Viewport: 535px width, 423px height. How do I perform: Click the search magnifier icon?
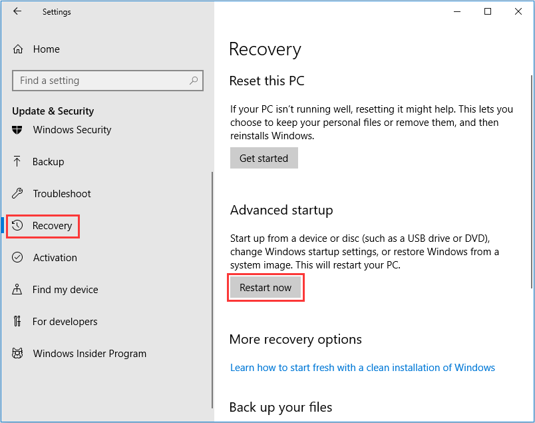pyautogui.click(x=194, y=81)
